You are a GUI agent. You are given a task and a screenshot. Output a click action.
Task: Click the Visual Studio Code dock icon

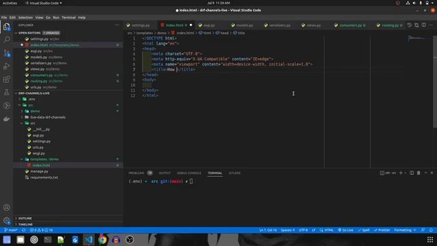89,240
